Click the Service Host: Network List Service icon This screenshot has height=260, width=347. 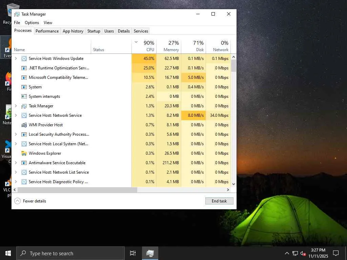coord(24,172)
